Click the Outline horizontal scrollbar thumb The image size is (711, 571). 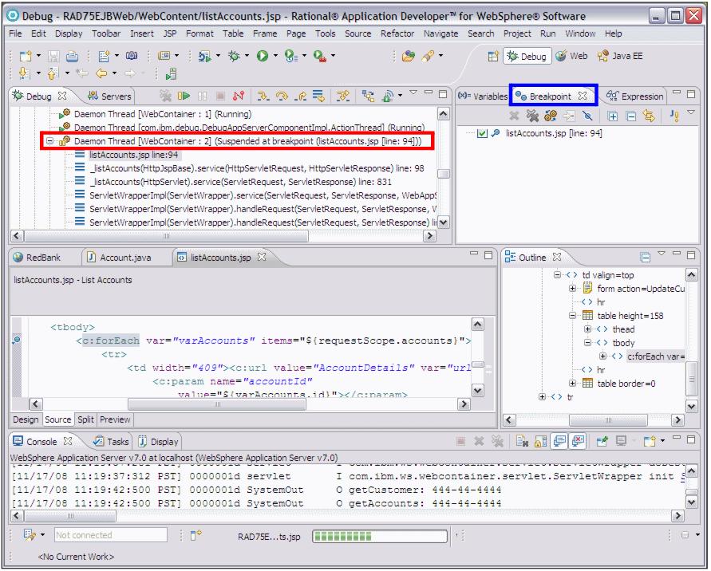[x=607, y=420]
